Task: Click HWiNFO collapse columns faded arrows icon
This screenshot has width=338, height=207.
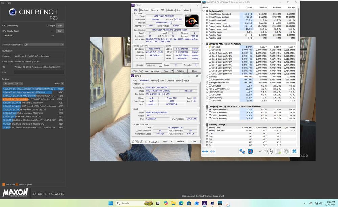Action: coord(213,151)
